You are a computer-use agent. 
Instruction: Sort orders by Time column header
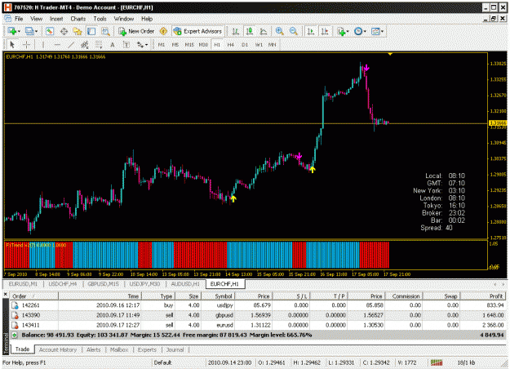[x=100, y=296]
